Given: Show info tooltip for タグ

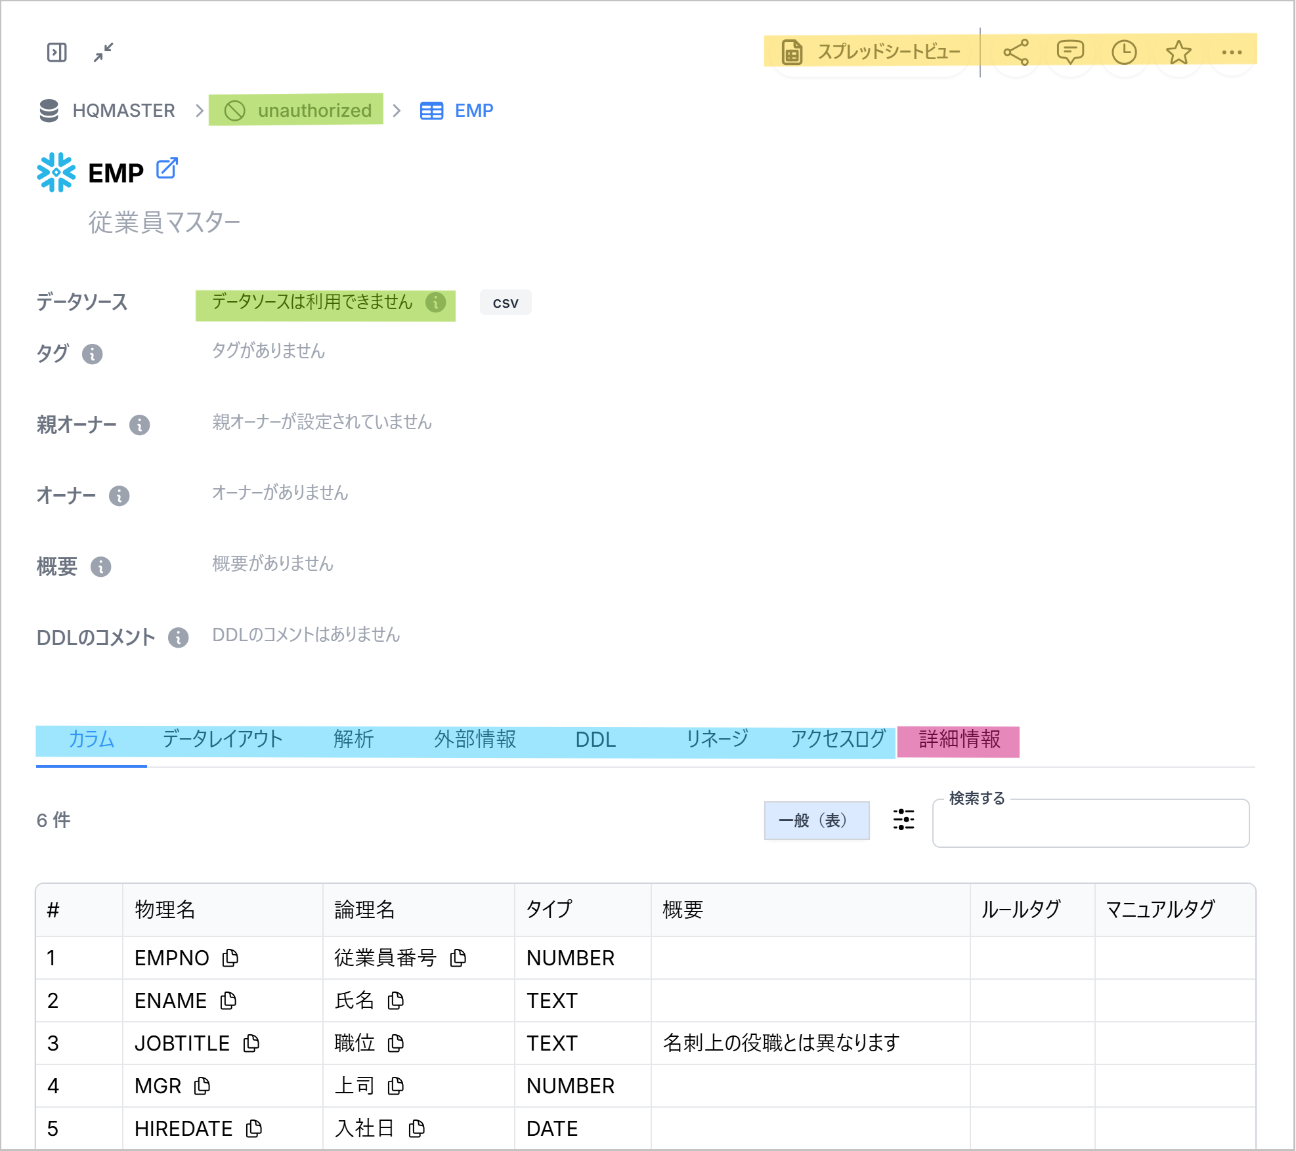Looking at the screenshot, I should tap(92, 354).
